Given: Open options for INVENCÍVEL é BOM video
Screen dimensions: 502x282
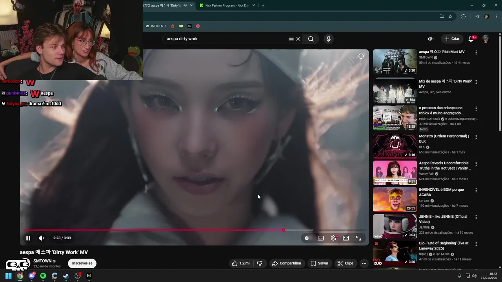Looking at the screenshot, I should 476,190.
